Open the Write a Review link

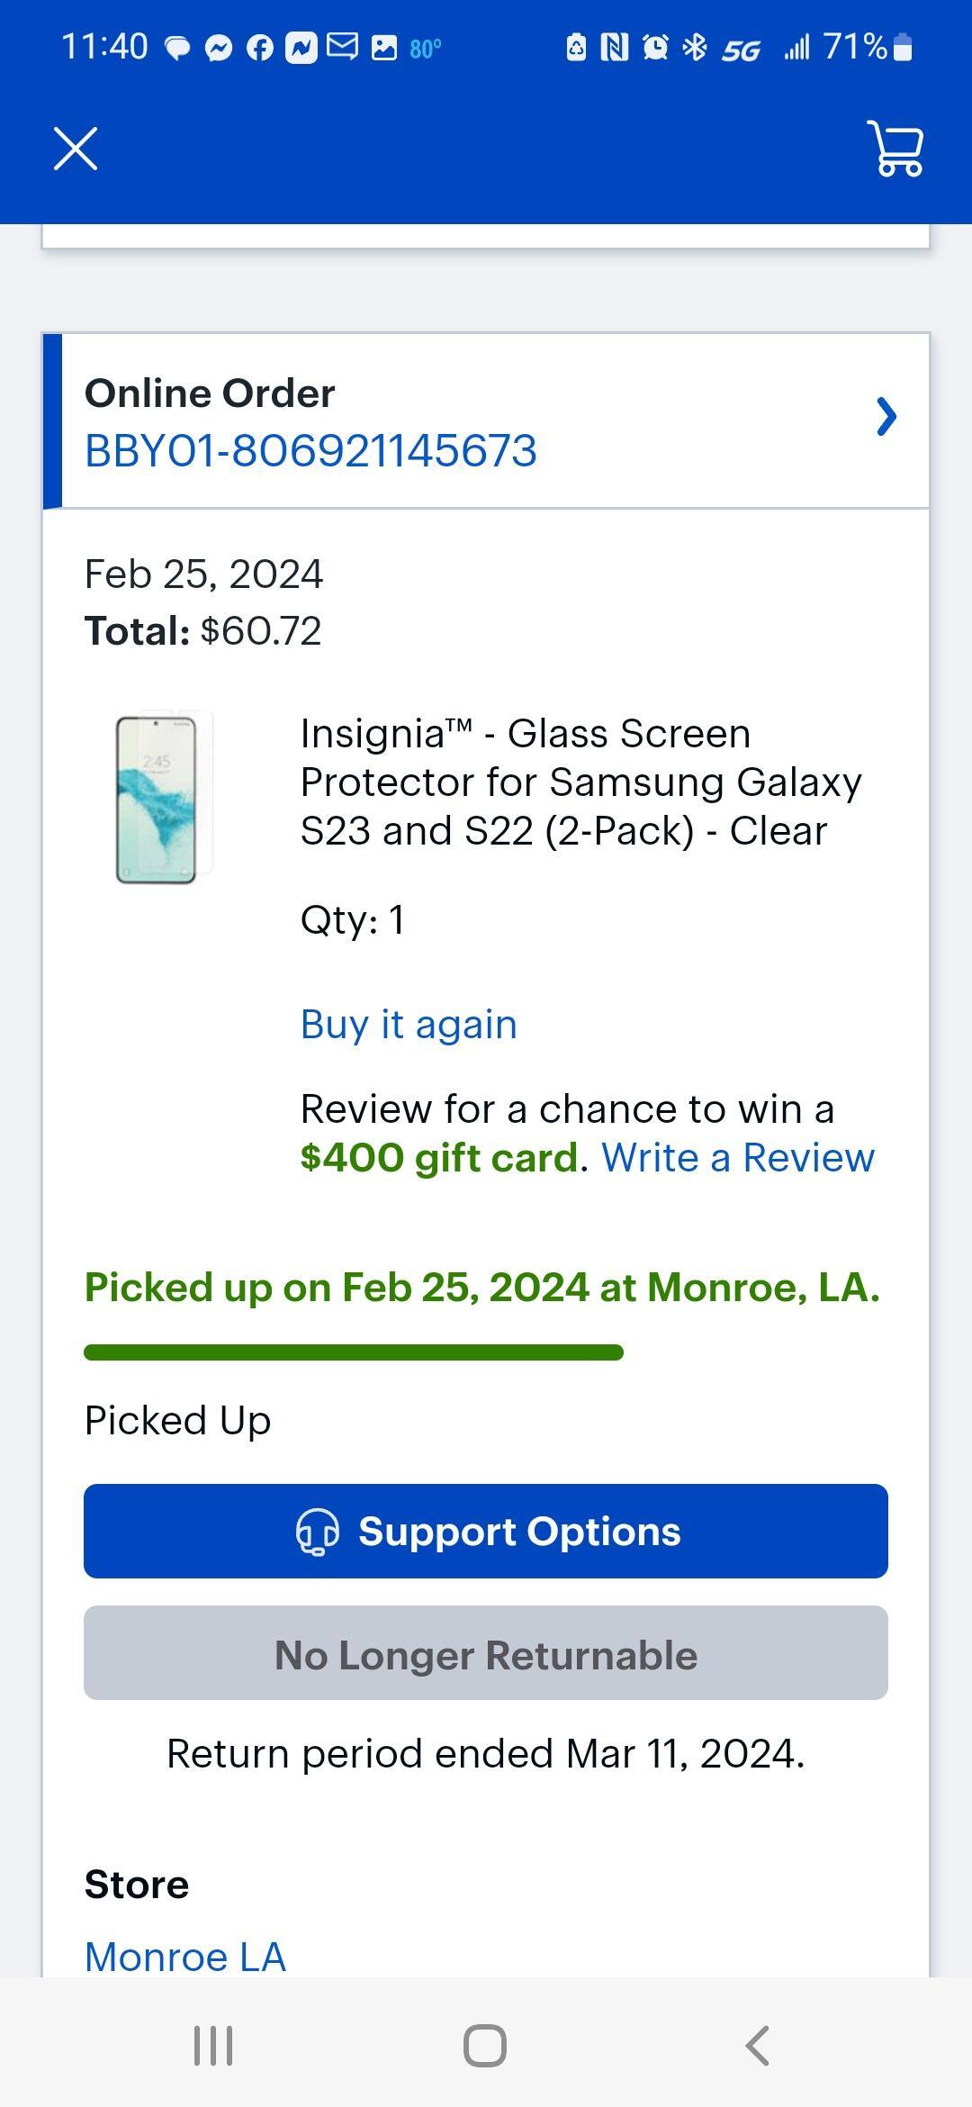[738, 1158]
